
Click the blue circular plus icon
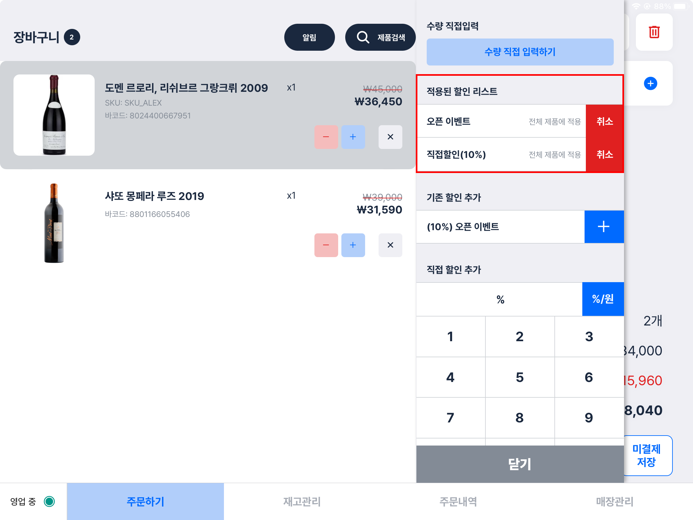point(650,83)
